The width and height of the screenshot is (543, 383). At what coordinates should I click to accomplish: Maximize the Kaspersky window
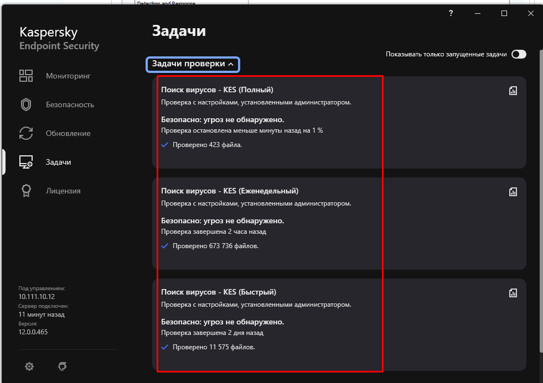coord(504,13)
